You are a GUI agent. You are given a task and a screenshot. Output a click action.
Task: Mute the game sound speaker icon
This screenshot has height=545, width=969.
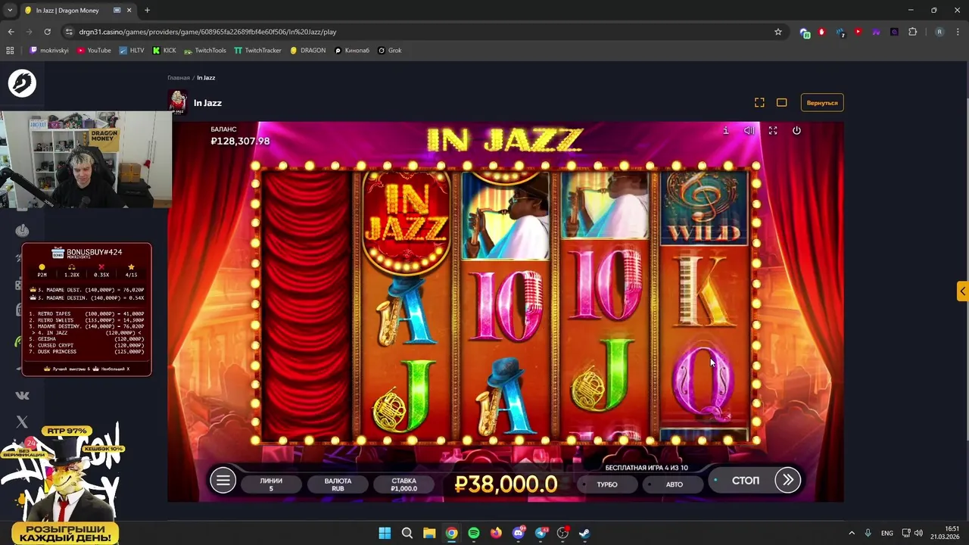[749, 131]
